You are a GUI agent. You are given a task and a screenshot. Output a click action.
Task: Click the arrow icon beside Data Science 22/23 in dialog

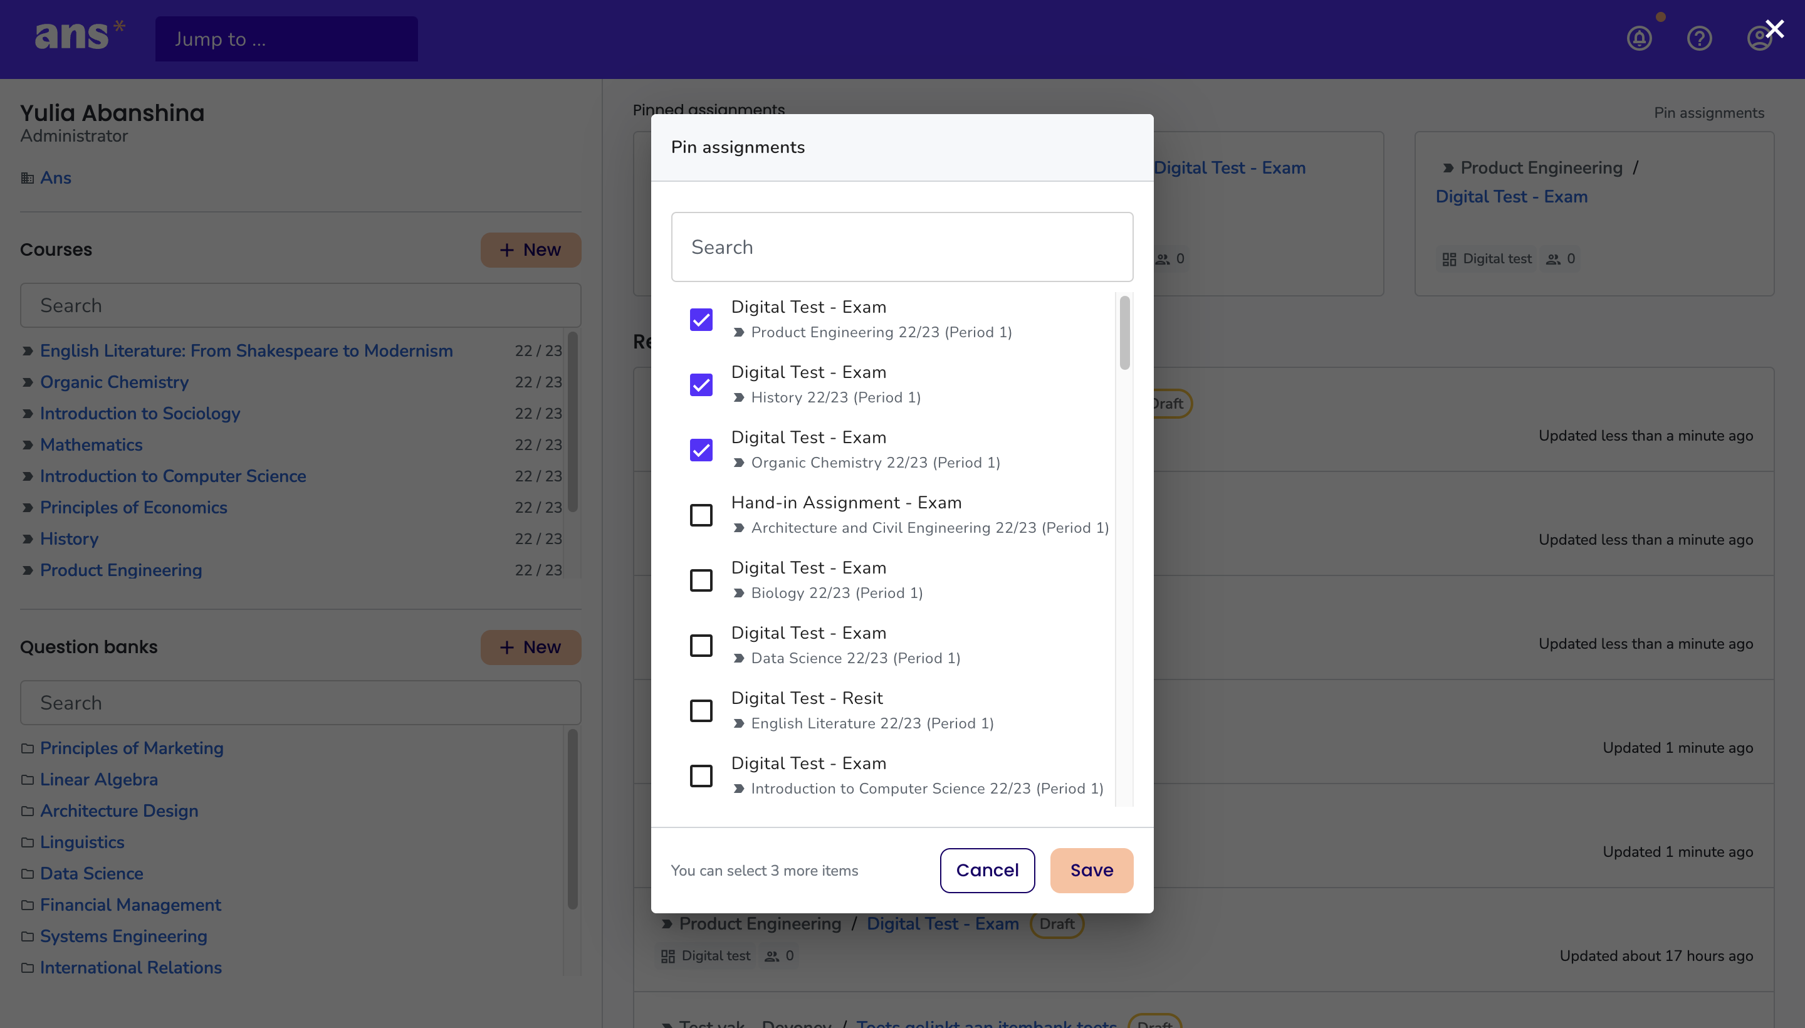(738, 658)
